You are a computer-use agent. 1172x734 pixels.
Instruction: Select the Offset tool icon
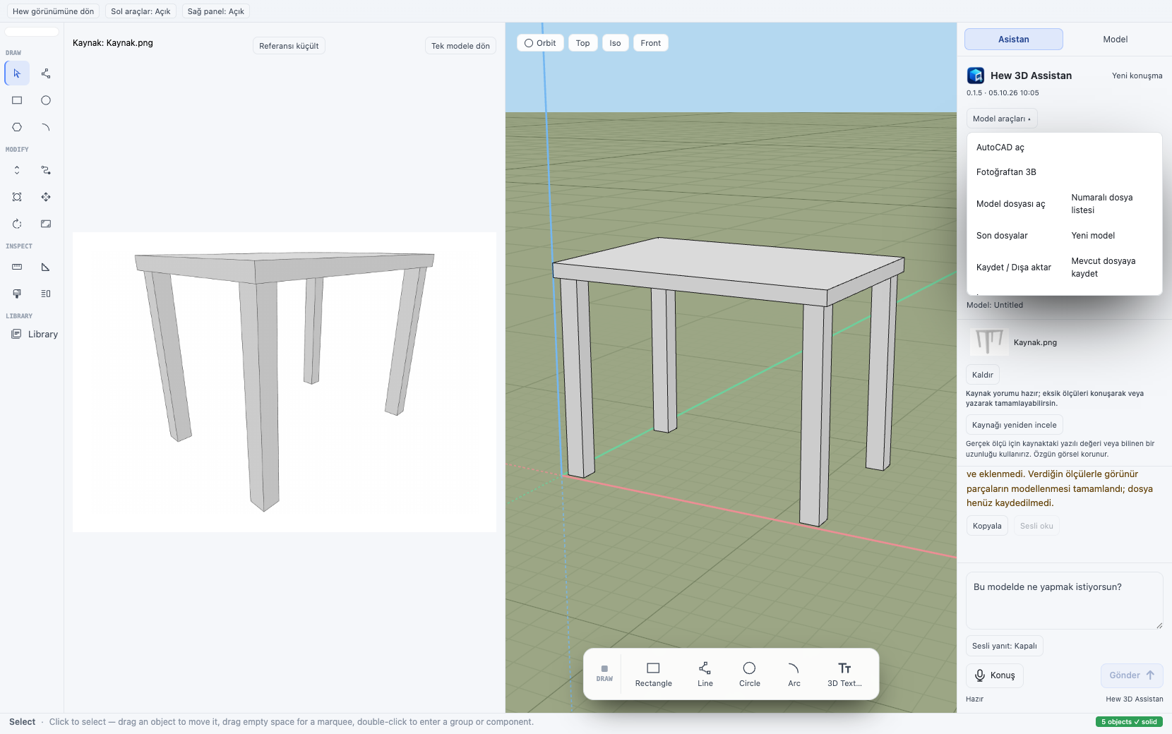point(17,197)
